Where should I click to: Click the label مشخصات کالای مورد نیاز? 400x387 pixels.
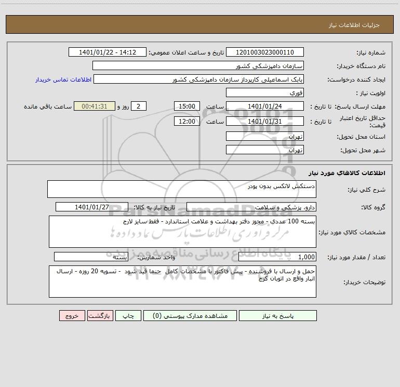pos(352,232)
